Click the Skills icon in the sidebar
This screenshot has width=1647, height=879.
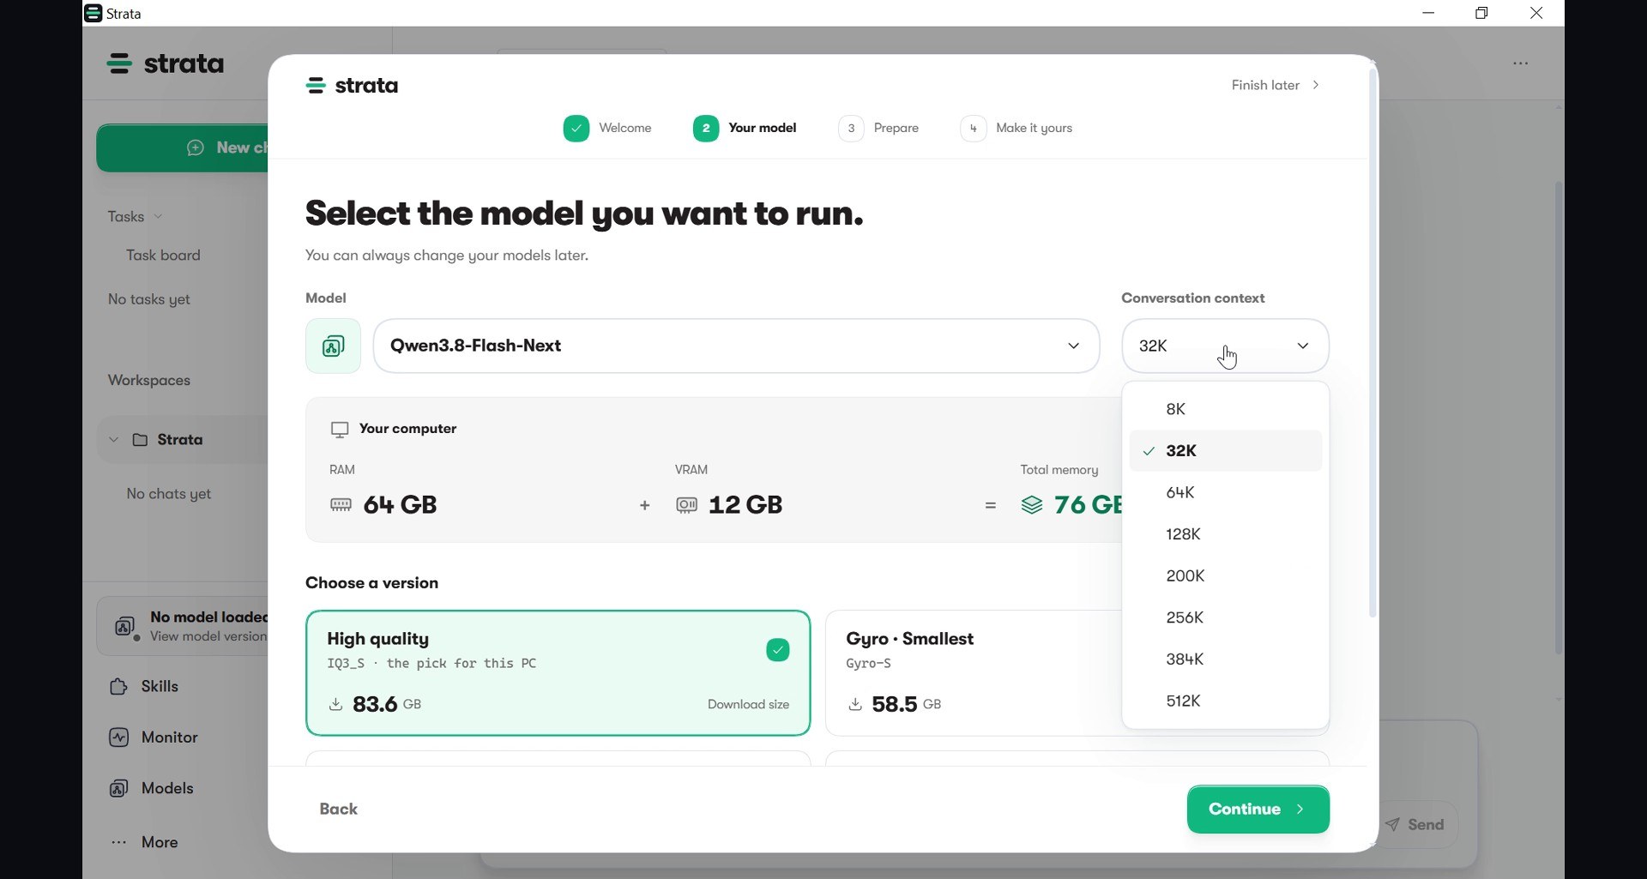pos(119,687)
